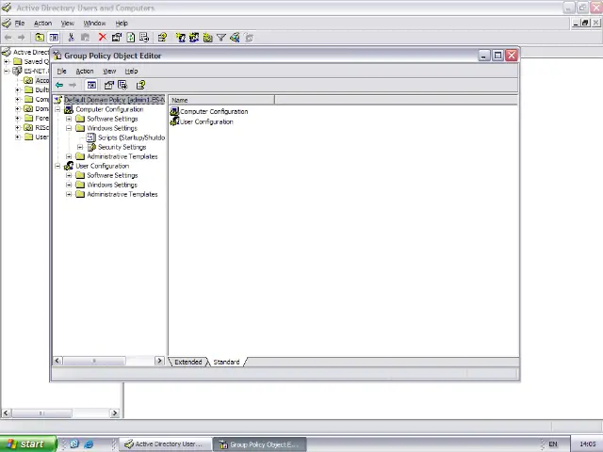Click Forward arrow in Group Policy Object Editor toolbar
The image size is (603, 452).
coord(73,85)
